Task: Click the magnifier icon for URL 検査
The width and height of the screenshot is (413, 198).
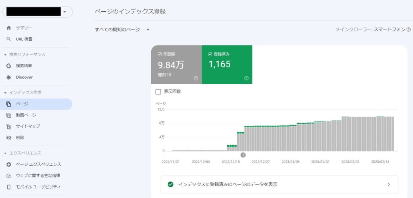Action: pyautogui.click(x=9, y=39)
